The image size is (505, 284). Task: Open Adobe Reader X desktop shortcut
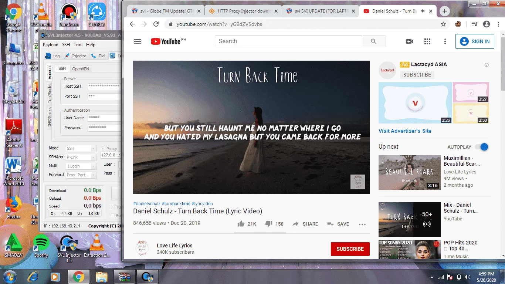point(13,132)
